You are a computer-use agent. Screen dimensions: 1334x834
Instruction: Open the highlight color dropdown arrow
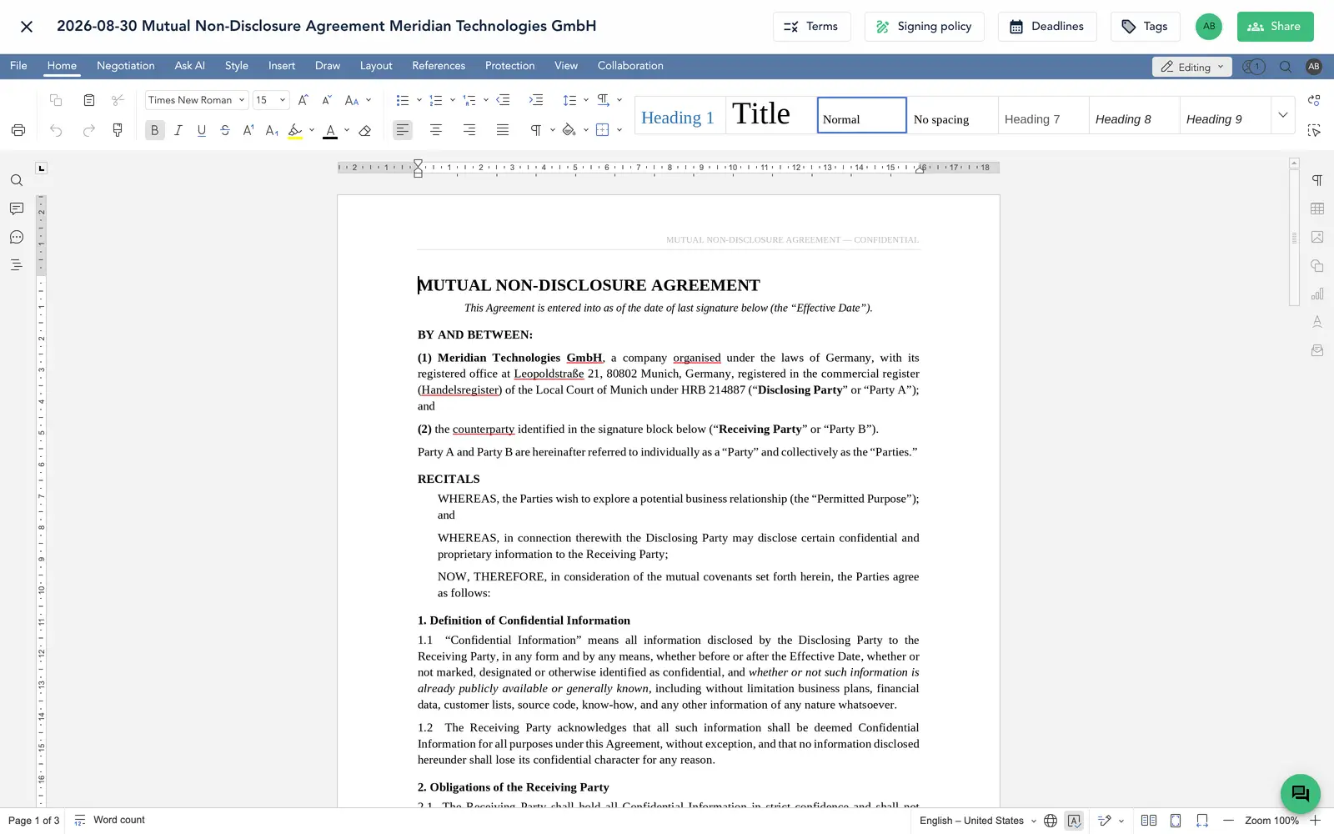(312, 130)
